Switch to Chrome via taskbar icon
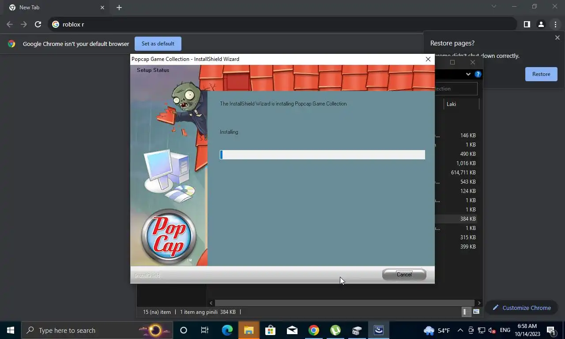 tap(313, 330)
